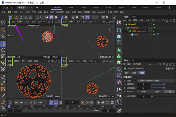This screenshot has height=117, width=176.
Task: Click the Redo arrow icon
Action: (x=7, y=8)
